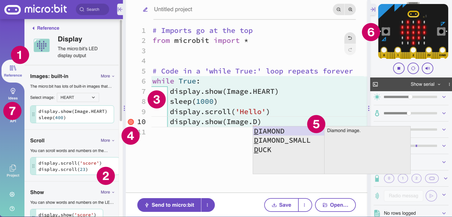This screenshot has height=217, width=452.
Task: Click the zoom out magnifier icon
Action: (339, 9)
